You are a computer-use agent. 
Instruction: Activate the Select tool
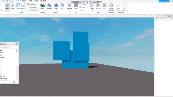click(x=7, y=6)
